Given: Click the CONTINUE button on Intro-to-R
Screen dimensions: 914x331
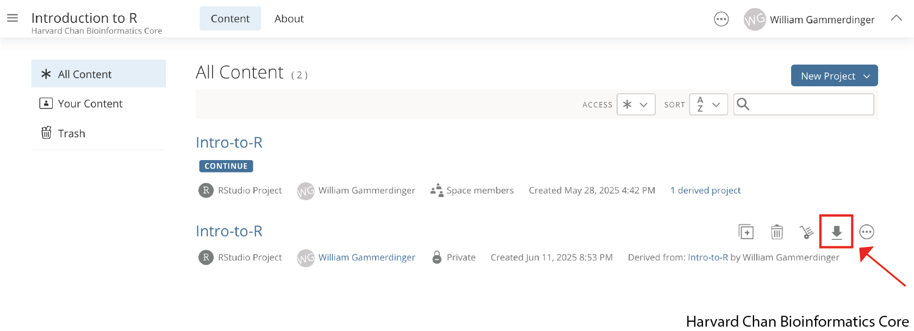Looking at the screenshot, I should coord(226,166).
